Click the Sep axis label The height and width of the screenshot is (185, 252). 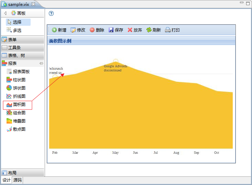click(x=196, y=153)
